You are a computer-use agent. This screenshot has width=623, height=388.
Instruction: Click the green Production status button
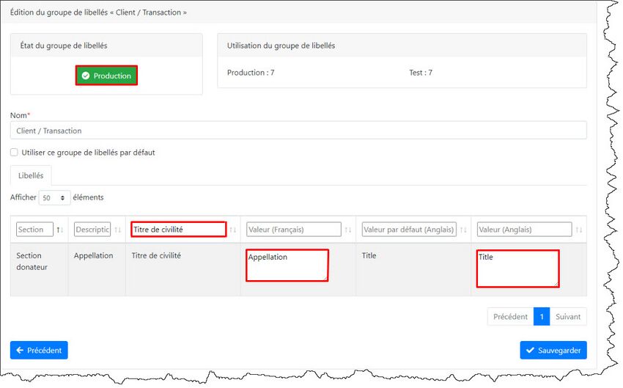(106, 76)
